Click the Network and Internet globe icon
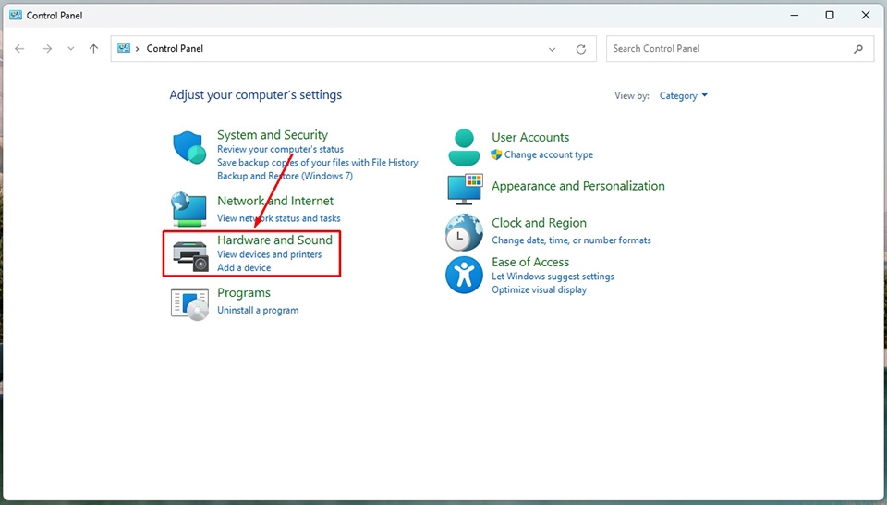 (188, 209)
